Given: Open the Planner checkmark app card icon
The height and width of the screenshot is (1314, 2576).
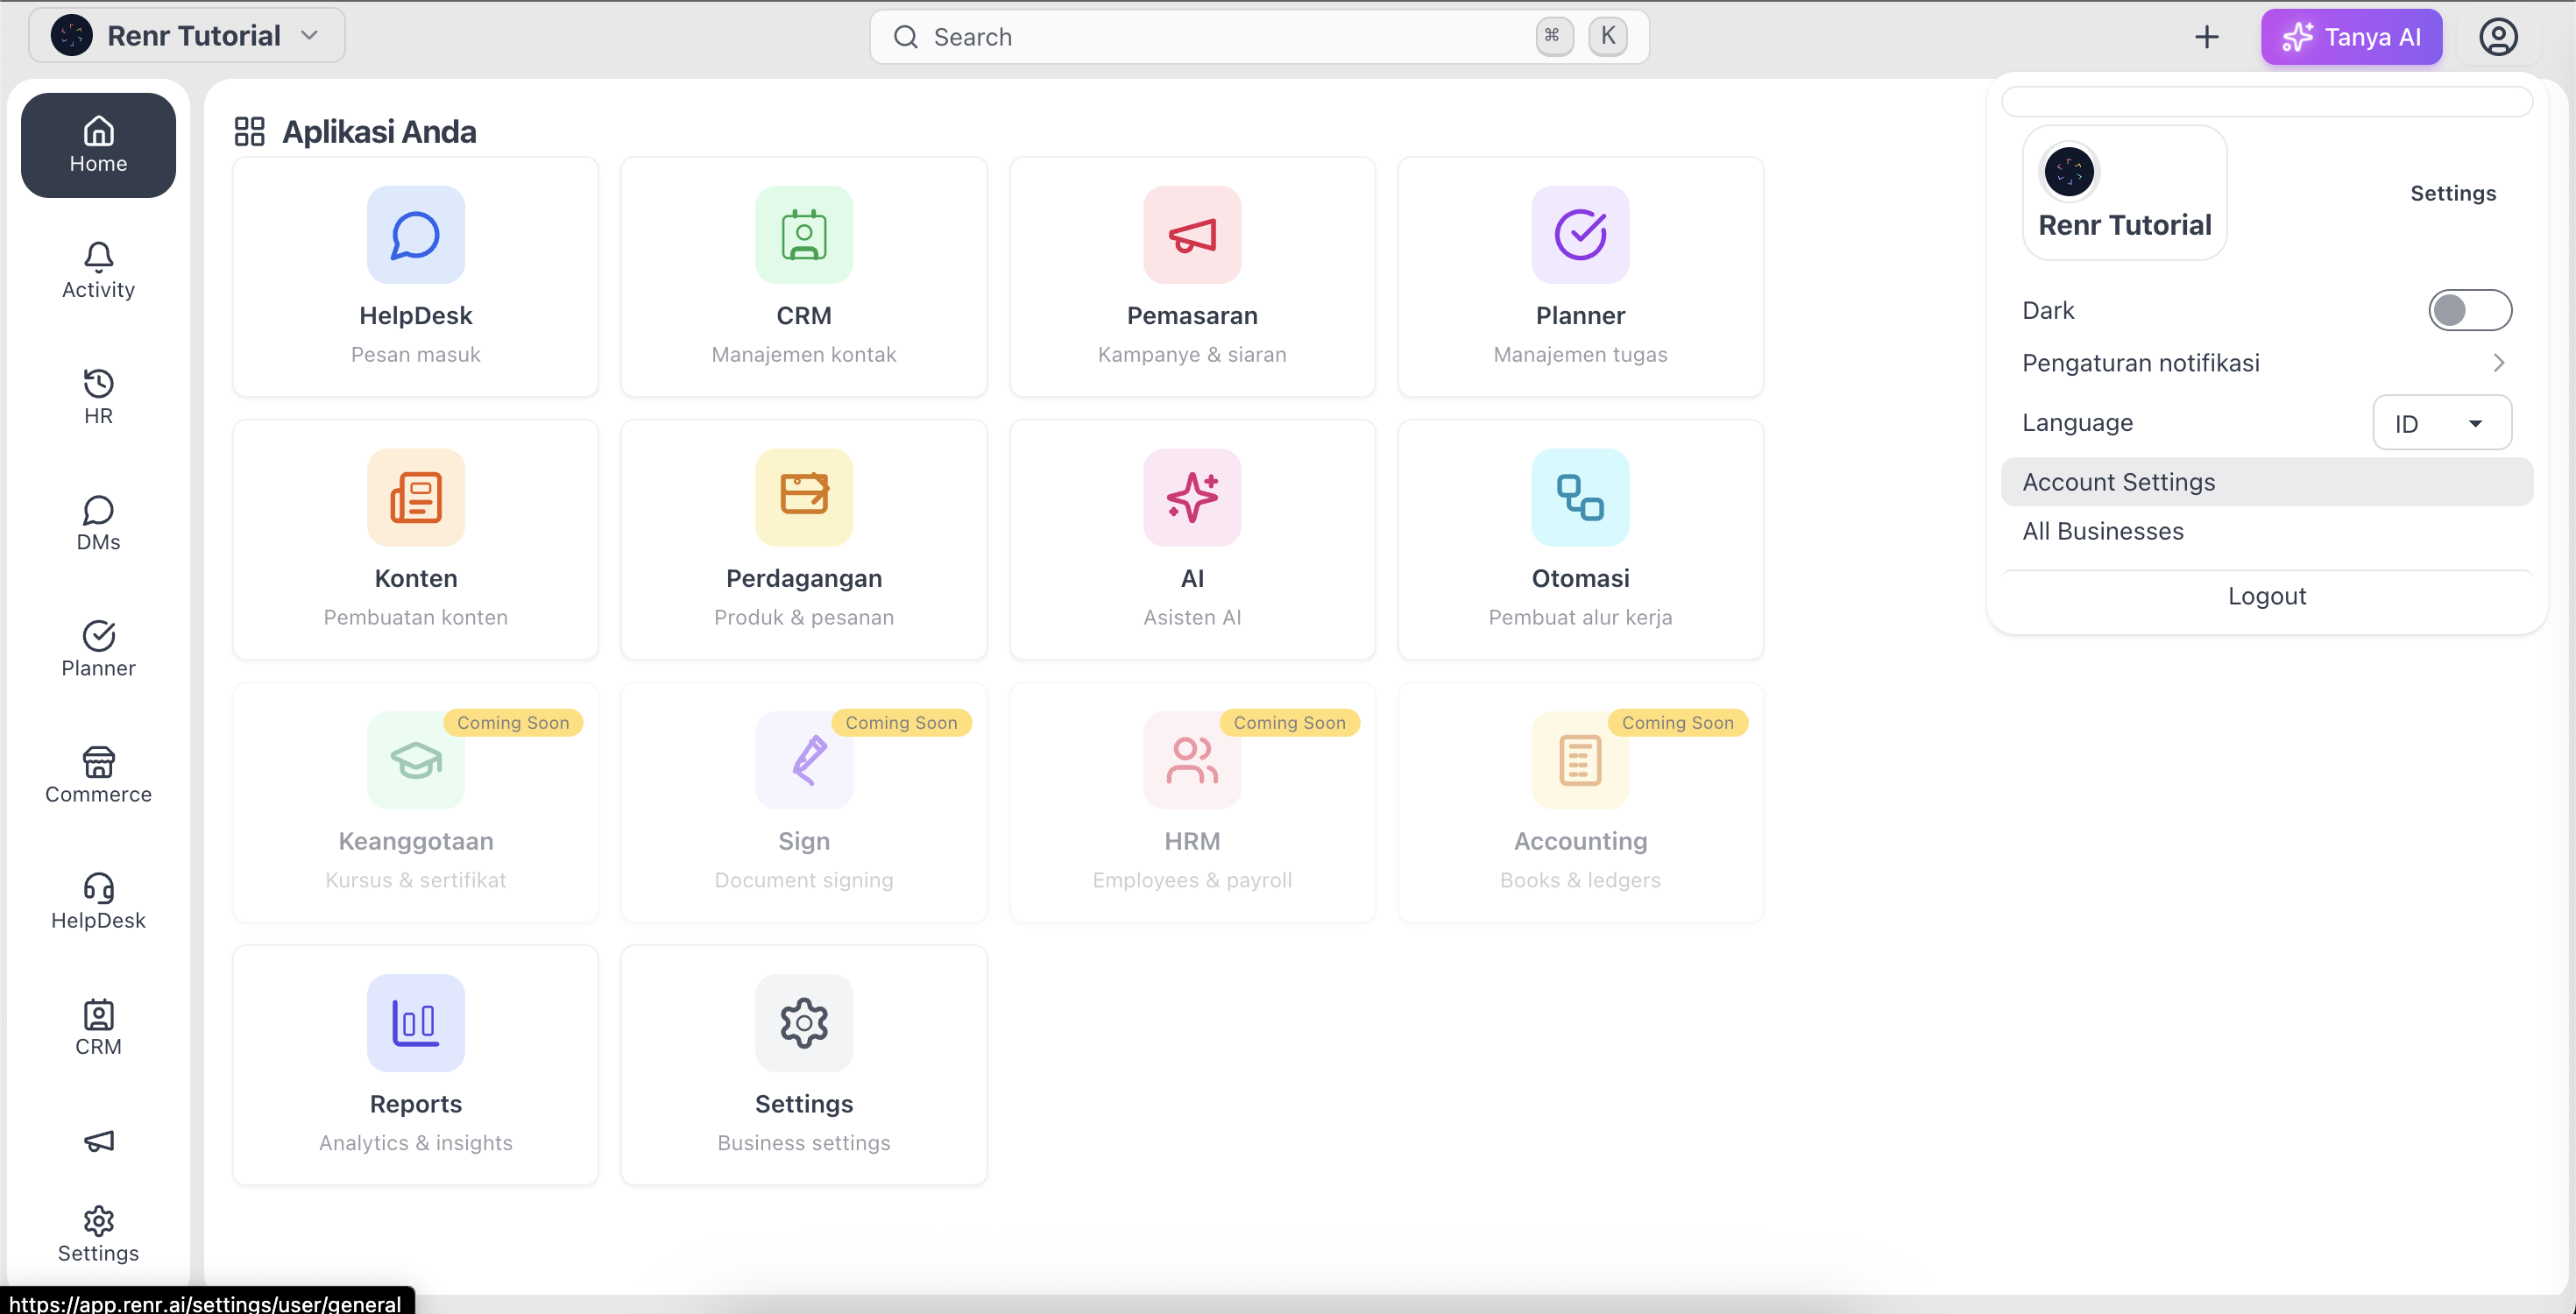Looking at the screenshot, I should click(x=1580, y=235).
